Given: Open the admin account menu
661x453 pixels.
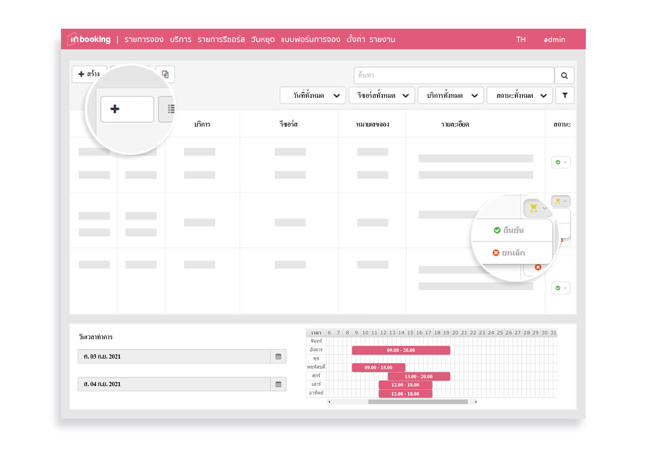Looking at the screenshot, I should point(554,39).
